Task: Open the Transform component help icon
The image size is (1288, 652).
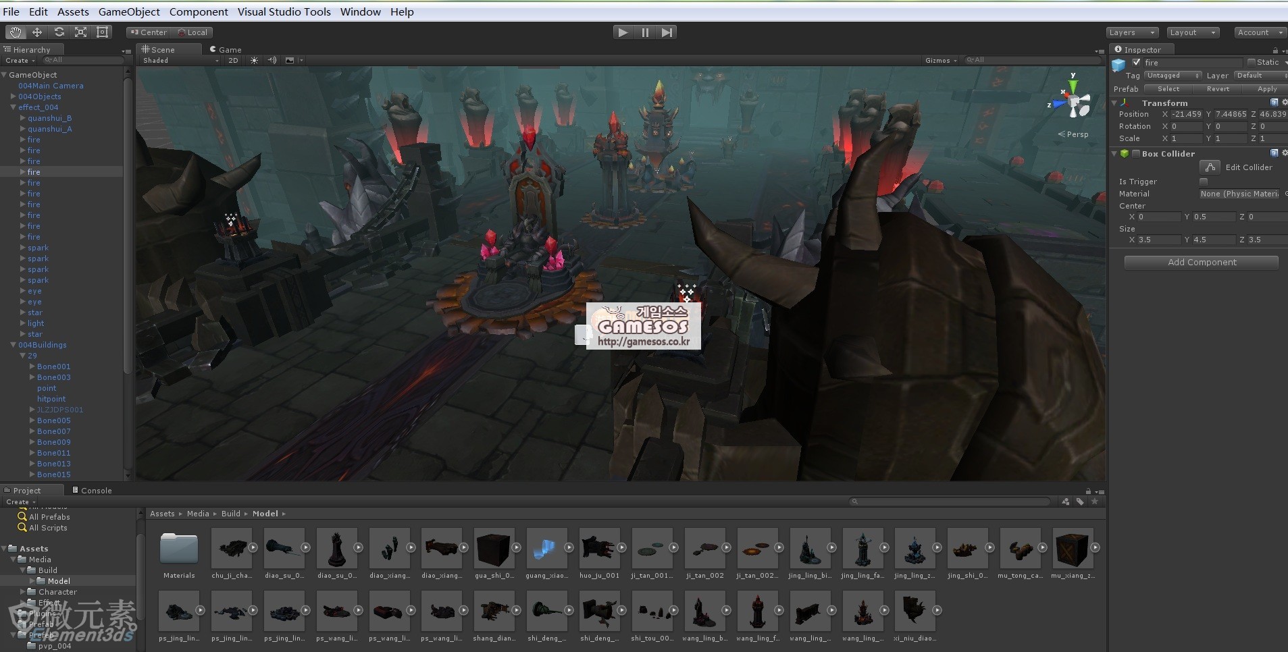Action: coord(1274,103)
